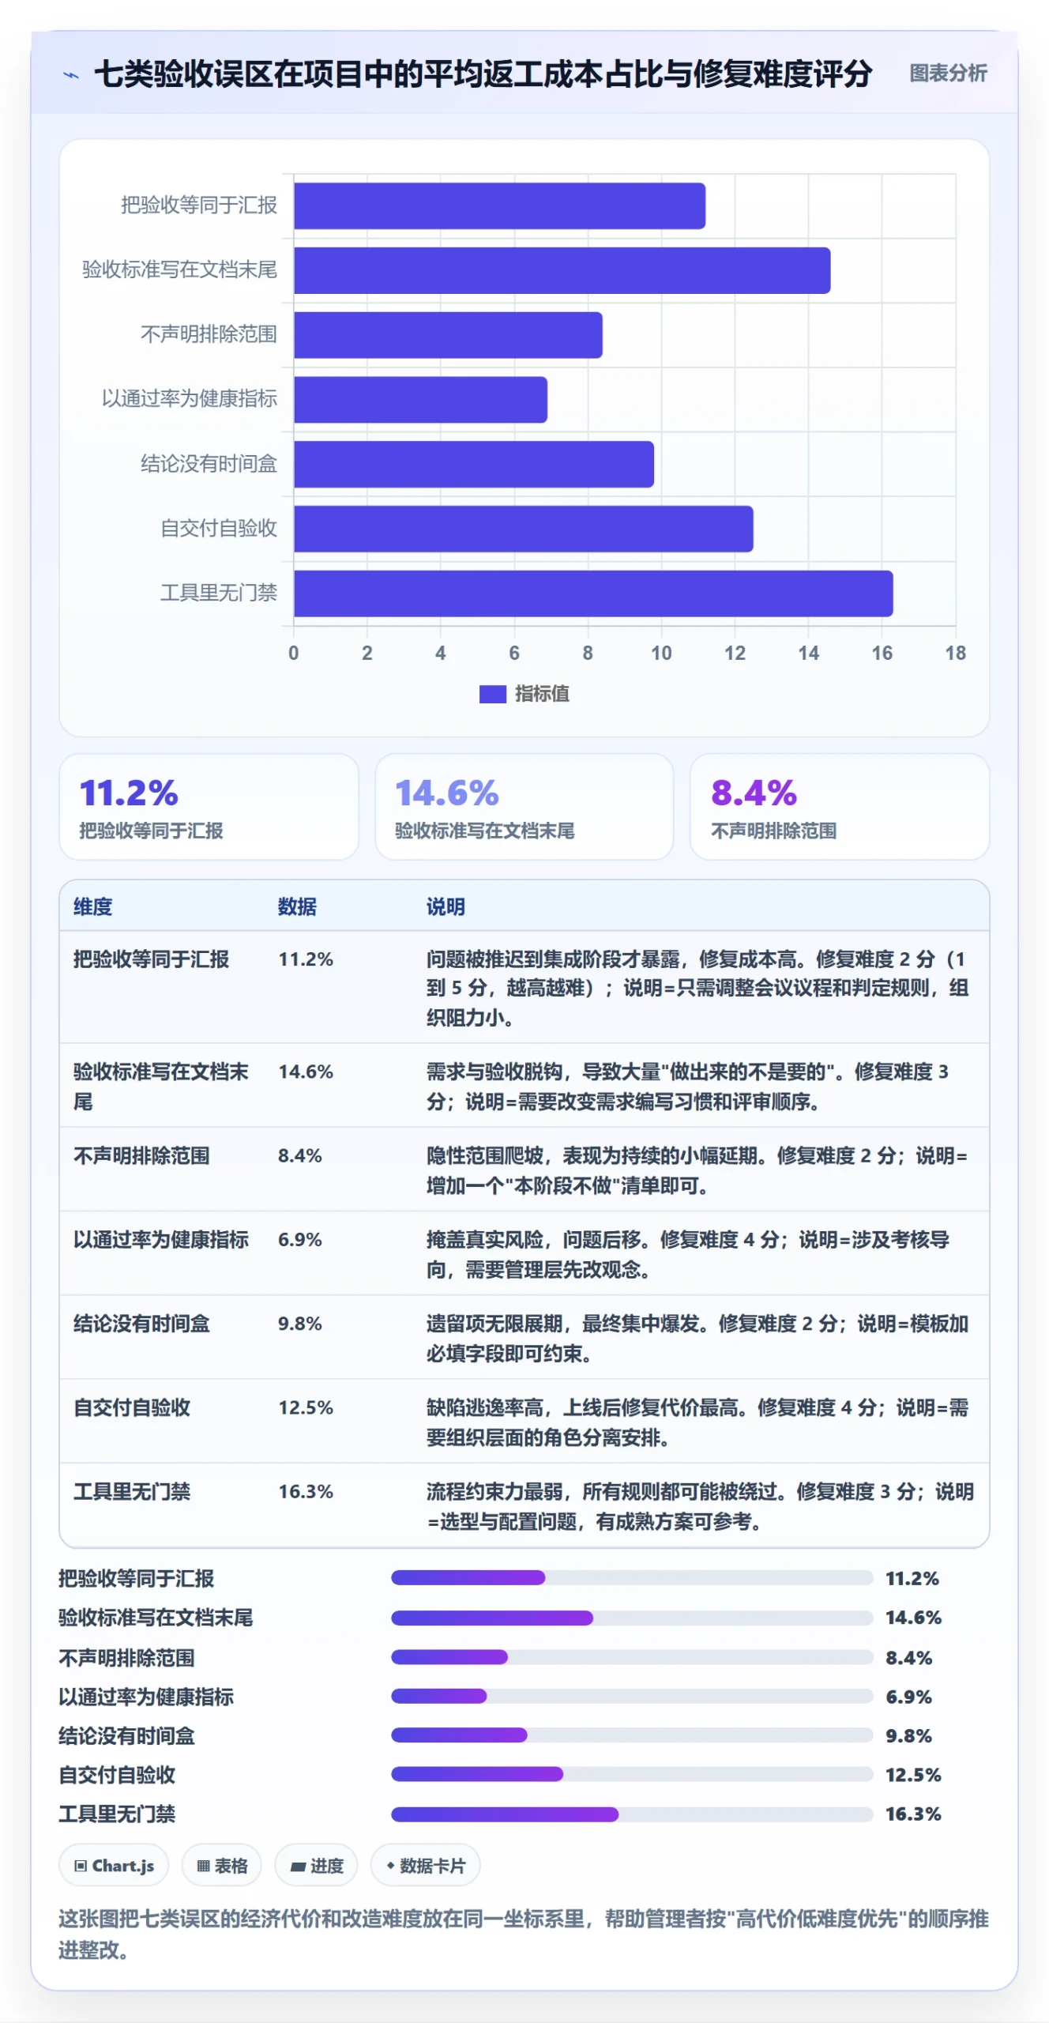Open the 11.2% data card
The width and height of the screenshot is (1049, 2023).
209,807
